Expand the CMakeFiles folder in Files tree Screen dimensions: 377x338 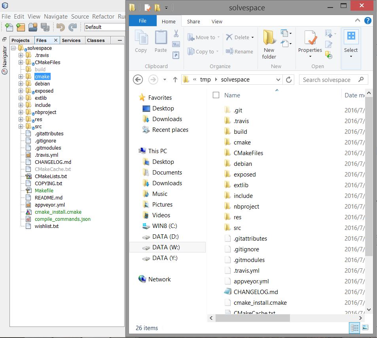coord(21,62)
